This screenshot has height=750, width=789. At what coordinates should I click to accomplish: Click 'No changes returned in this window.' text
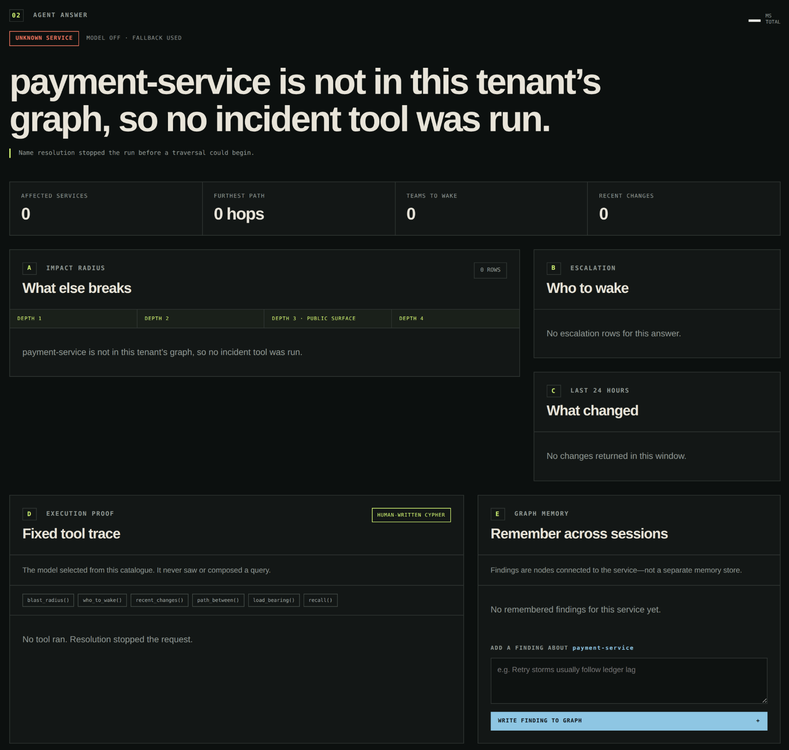click(616, 456)
